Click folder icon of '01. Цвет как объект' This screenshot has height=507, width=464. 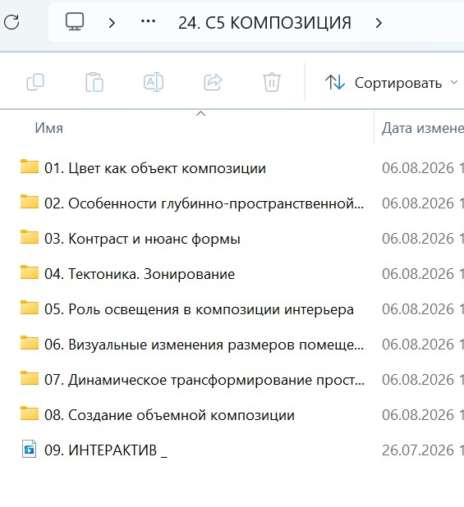(29, 167)
